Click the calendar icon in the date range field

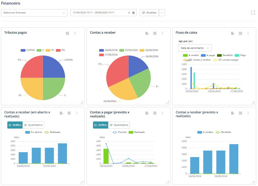133,12
